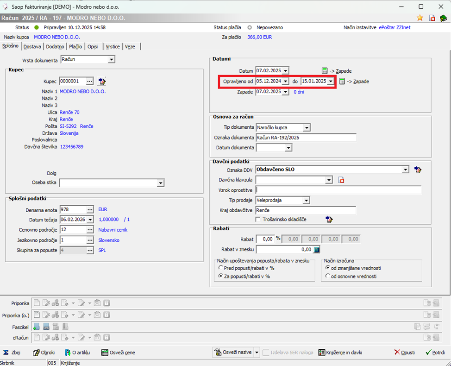
Task: Select Pred popusti/rabati v % radio
Action: (x=220, y=268)
